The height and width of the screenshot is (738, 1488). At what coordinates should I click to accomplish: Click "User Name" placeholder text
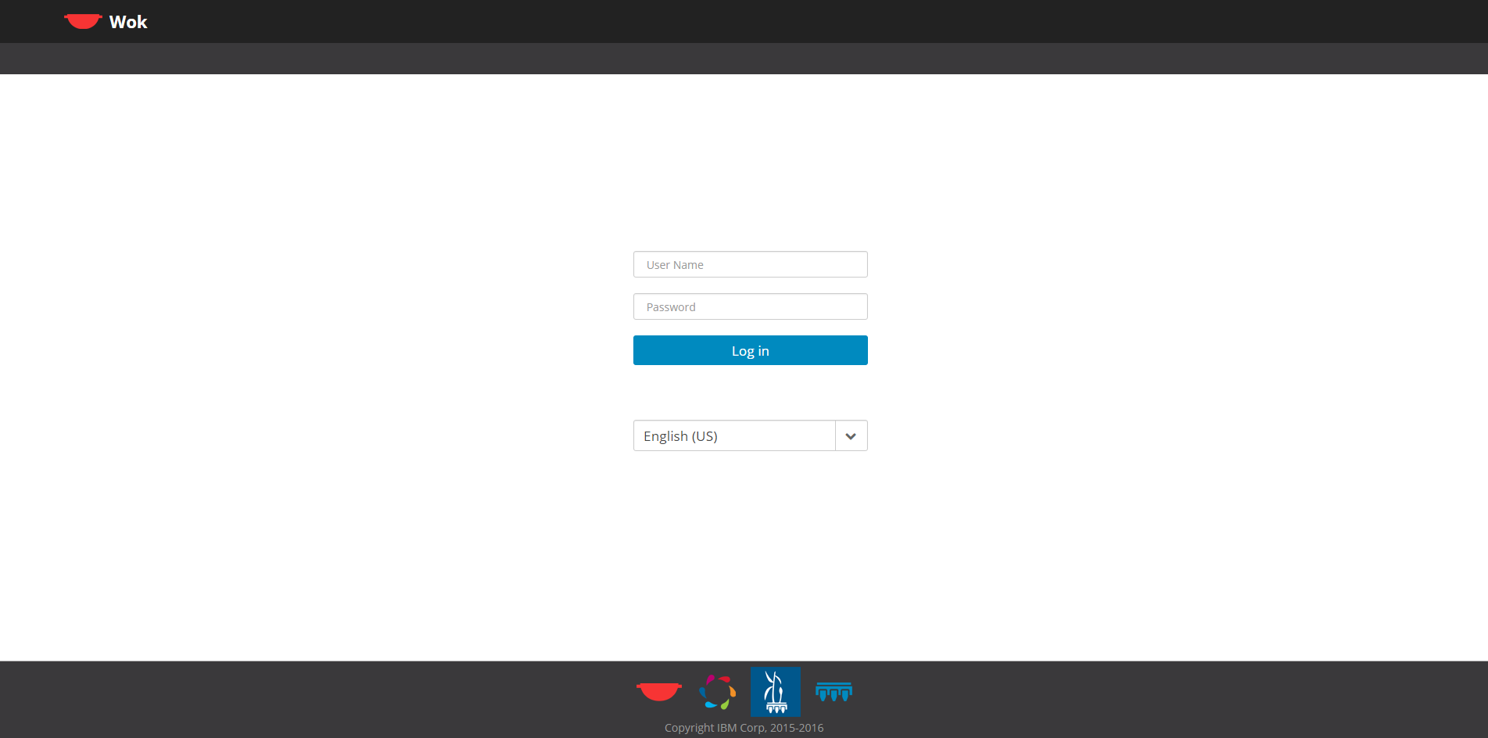coord(675,265)
